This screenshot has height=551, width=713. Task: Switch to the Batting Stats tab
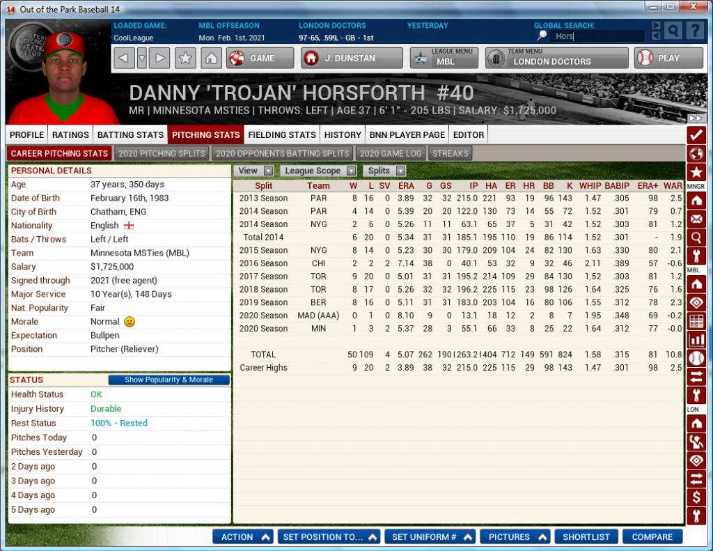[130, 134]
